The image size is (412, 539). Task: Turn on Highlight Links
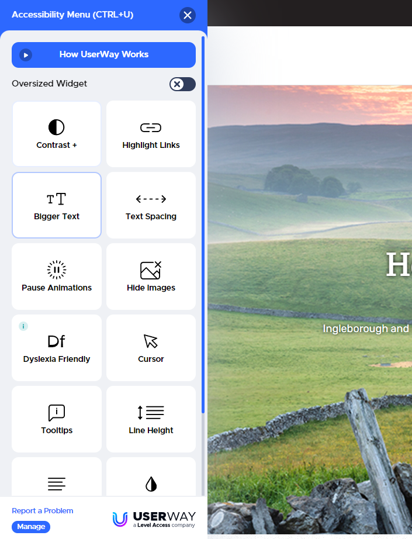[x=151, y=134]
